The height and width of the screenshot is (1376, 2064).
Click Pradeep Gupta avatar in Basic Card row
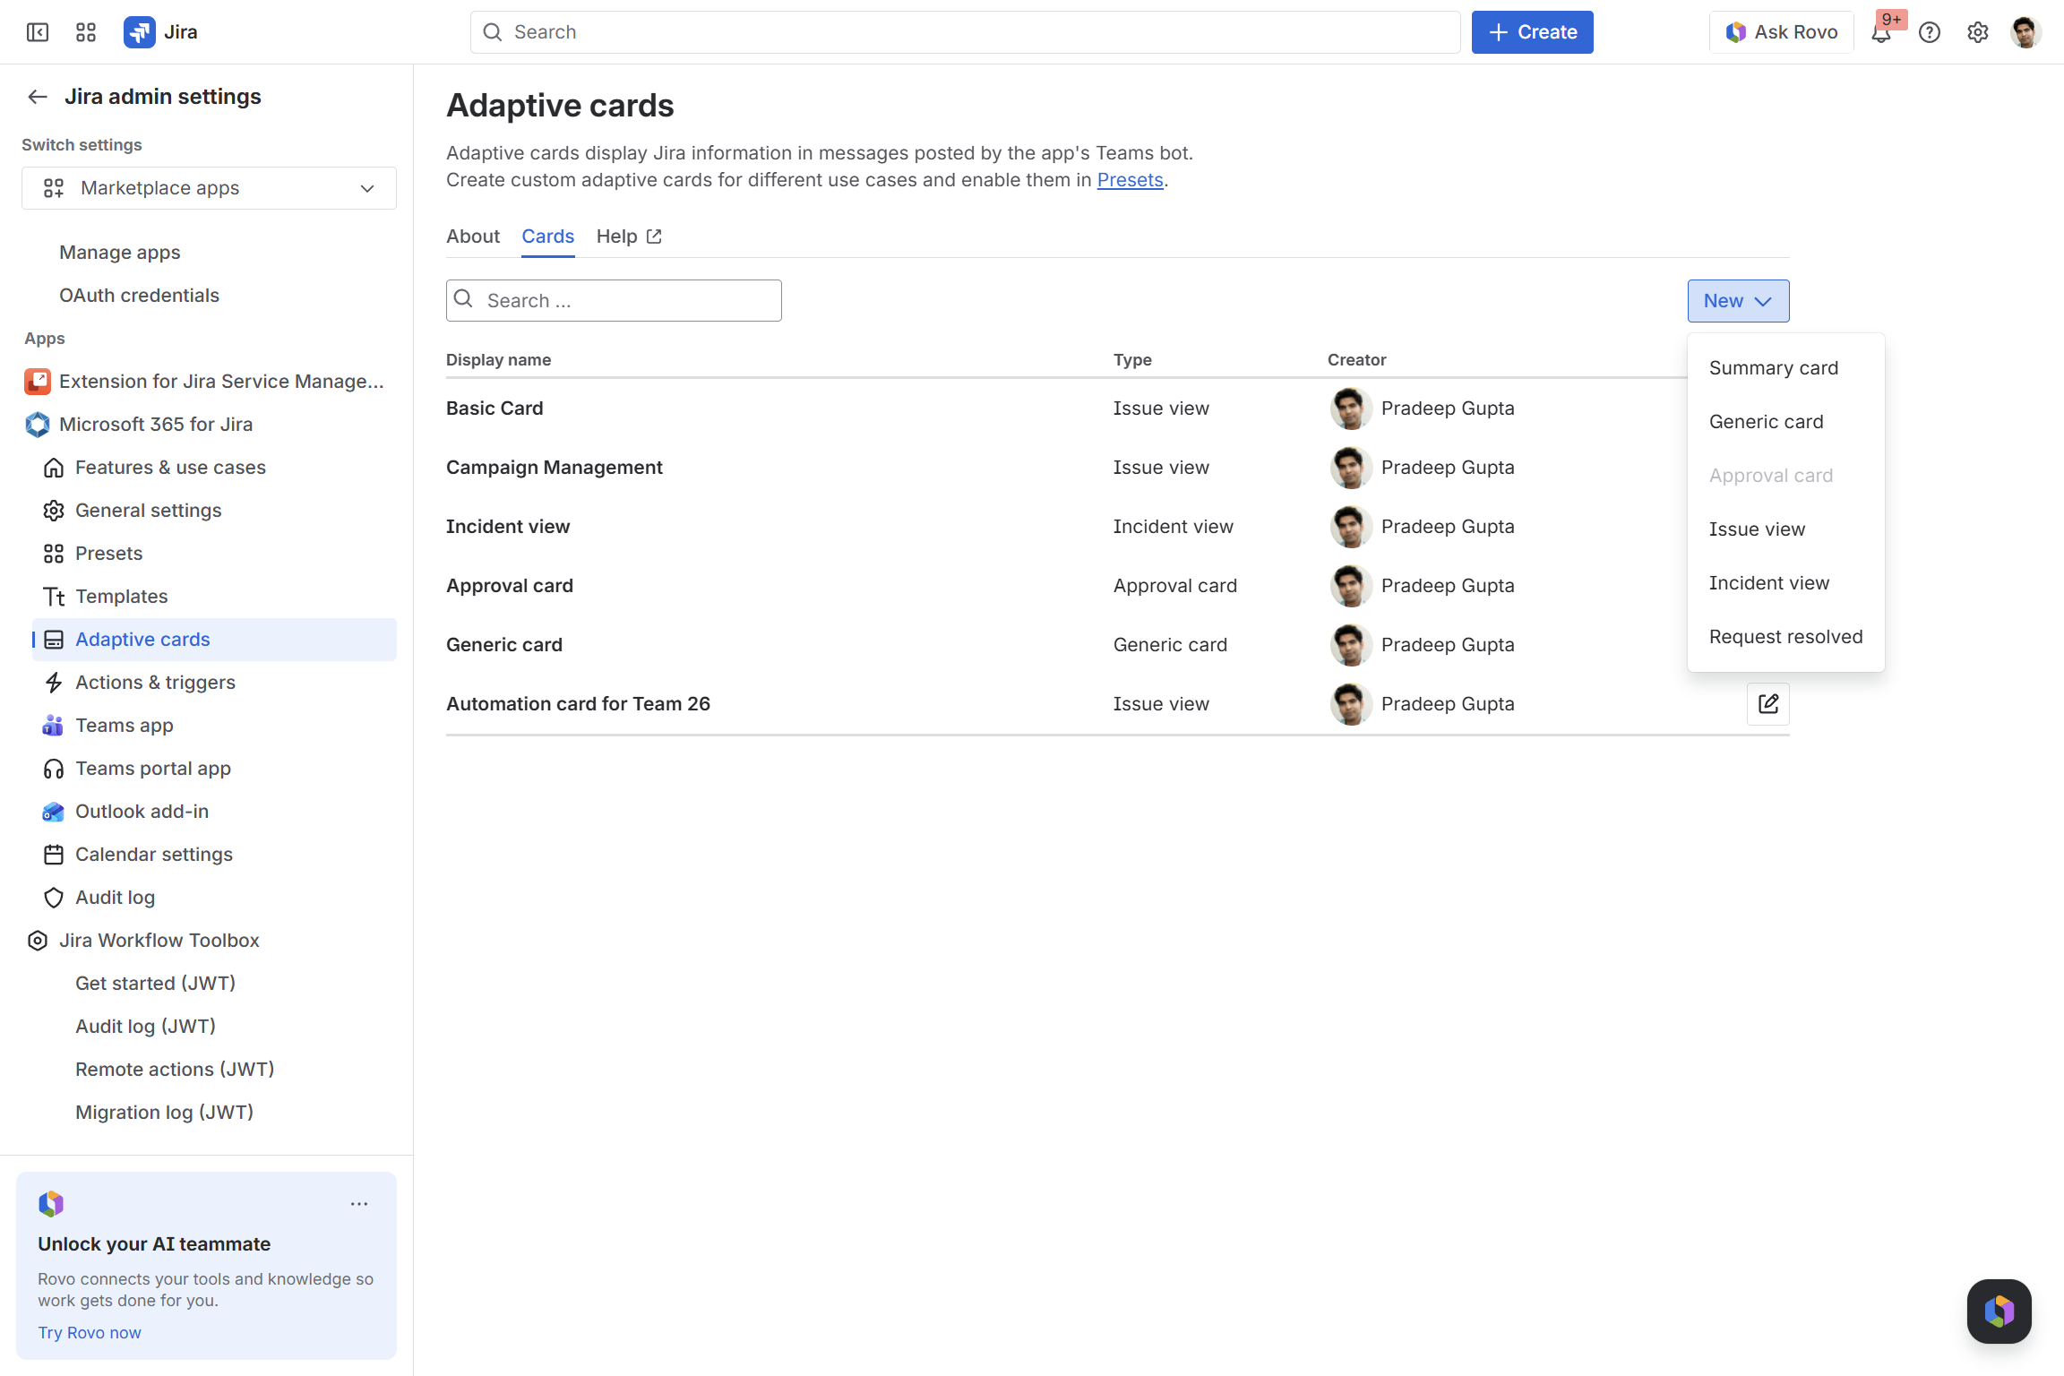click(x=1351, y=408)
